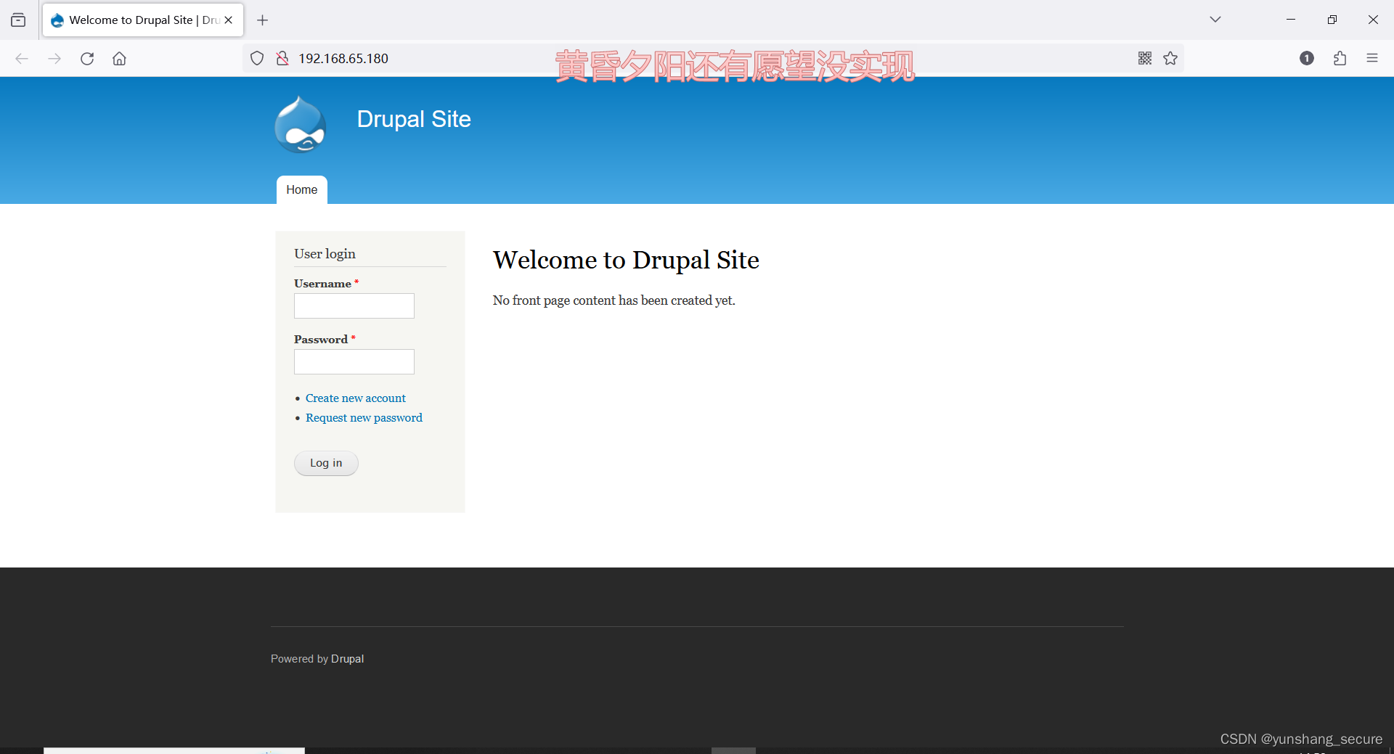
Task: Focus the Username field
Action: [x=354, y=306]
